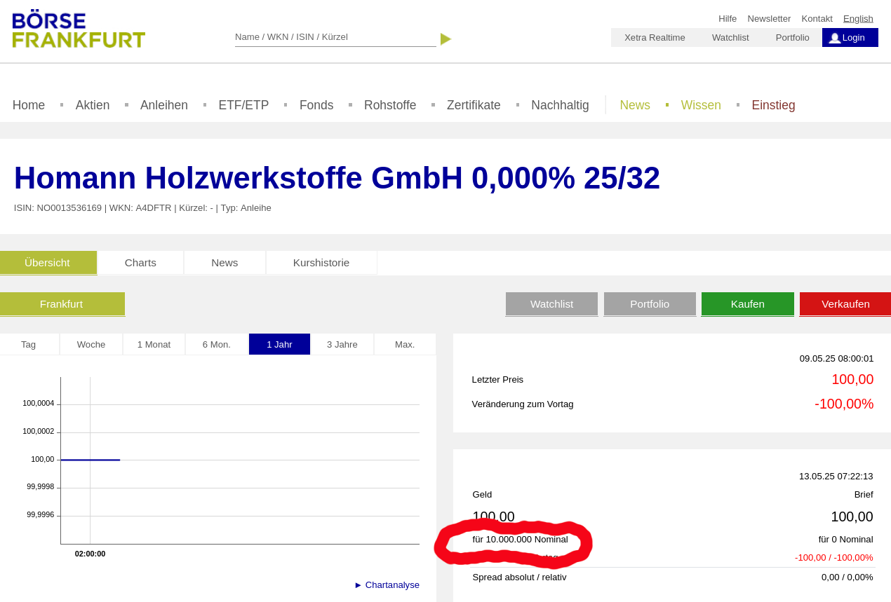Set chart range to Tag
The height and width of the screenshot is (602, 891).
pos(29,344)
